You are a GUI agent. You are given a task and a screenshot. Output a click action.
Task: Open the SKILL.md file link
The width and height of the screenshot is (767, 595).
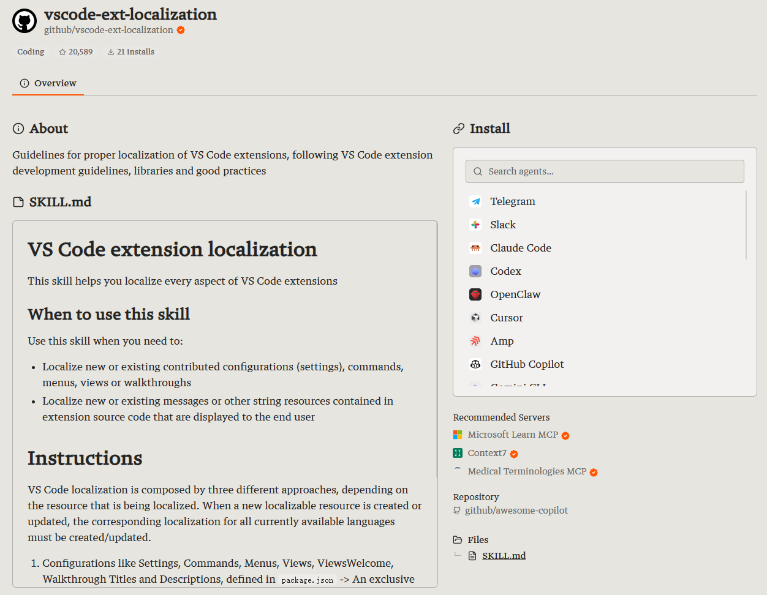point(504,556)
